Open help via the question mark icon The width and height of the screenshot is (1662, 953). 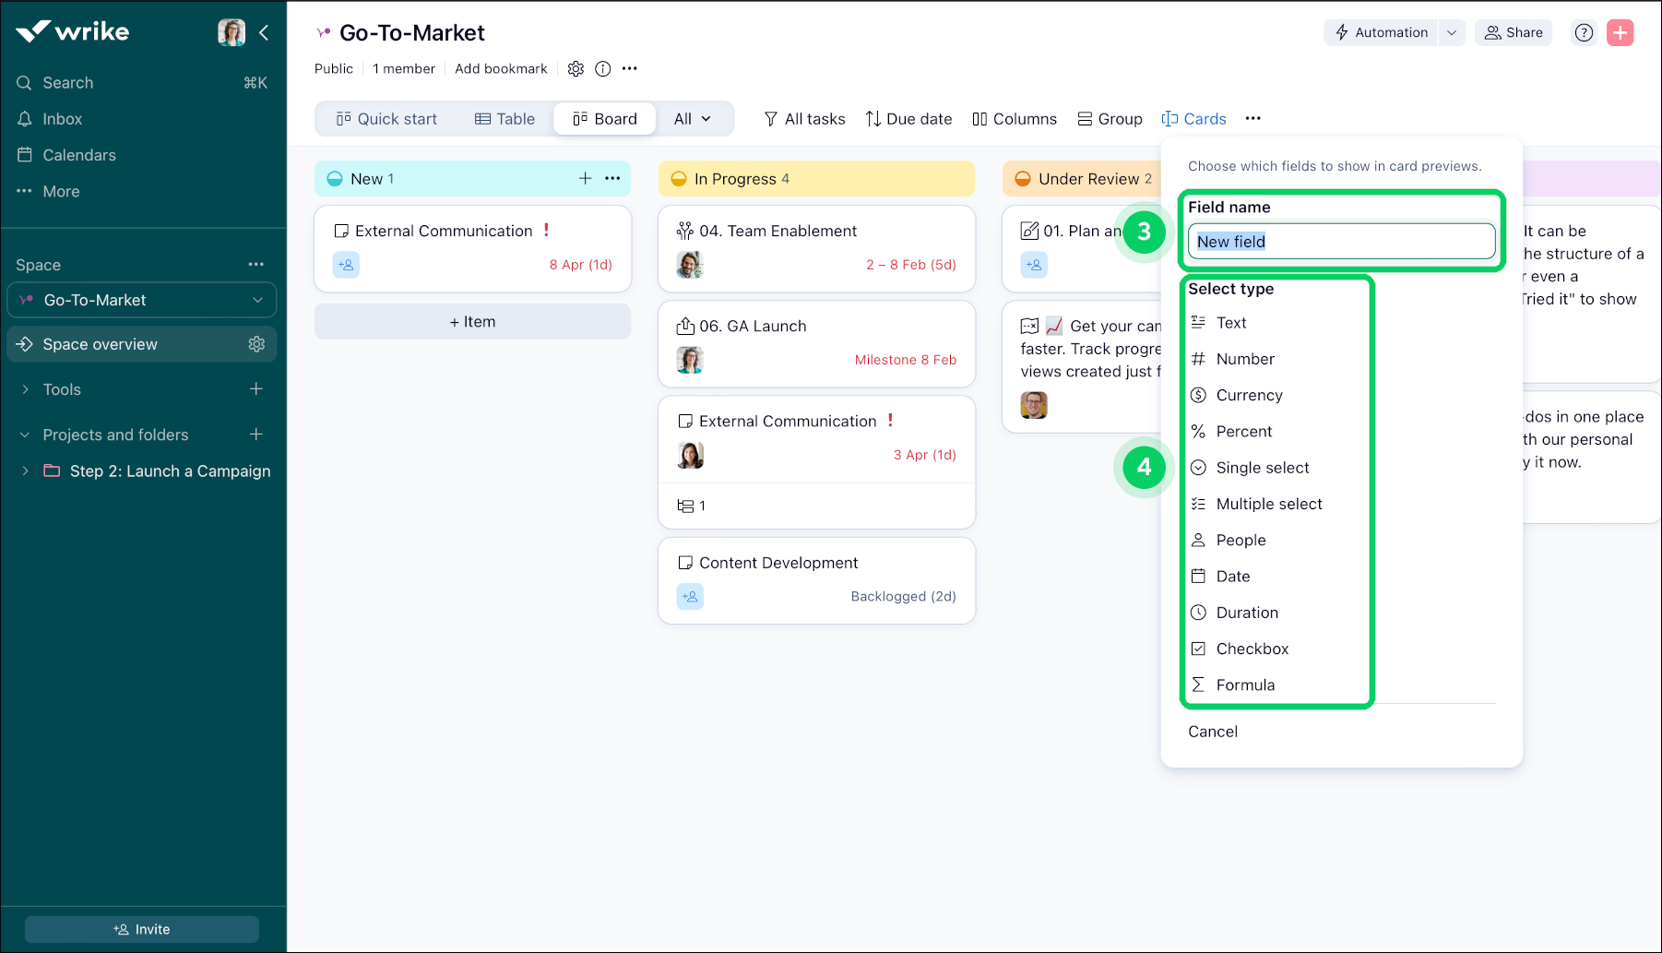[x=1584, y=32]
